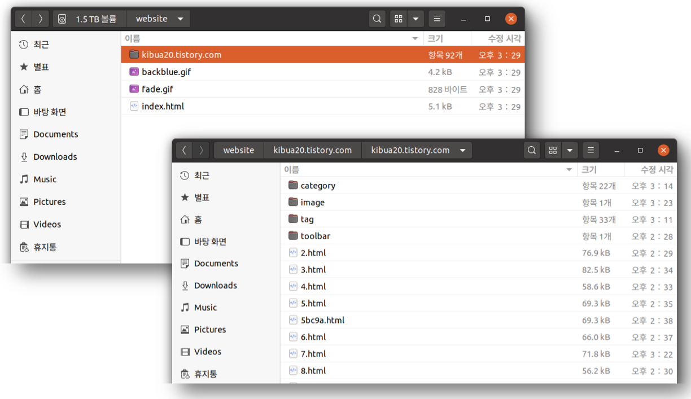691x399 pixels.
Task: Select 5bc9a.html file
Action: tap(479, 321)
